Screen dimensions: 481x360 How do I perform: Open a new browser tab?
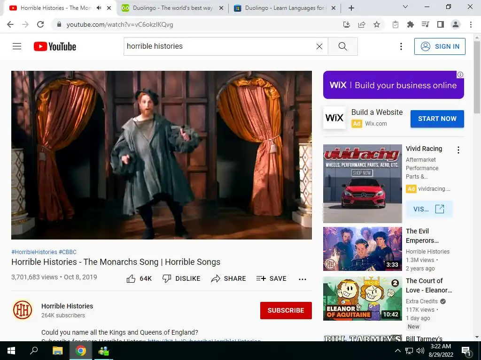351,8
